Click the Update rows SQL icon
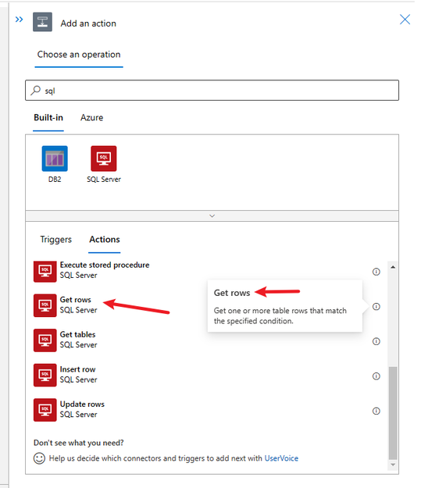This screenshot has height=488, width=421. click(x=45, y=410)
